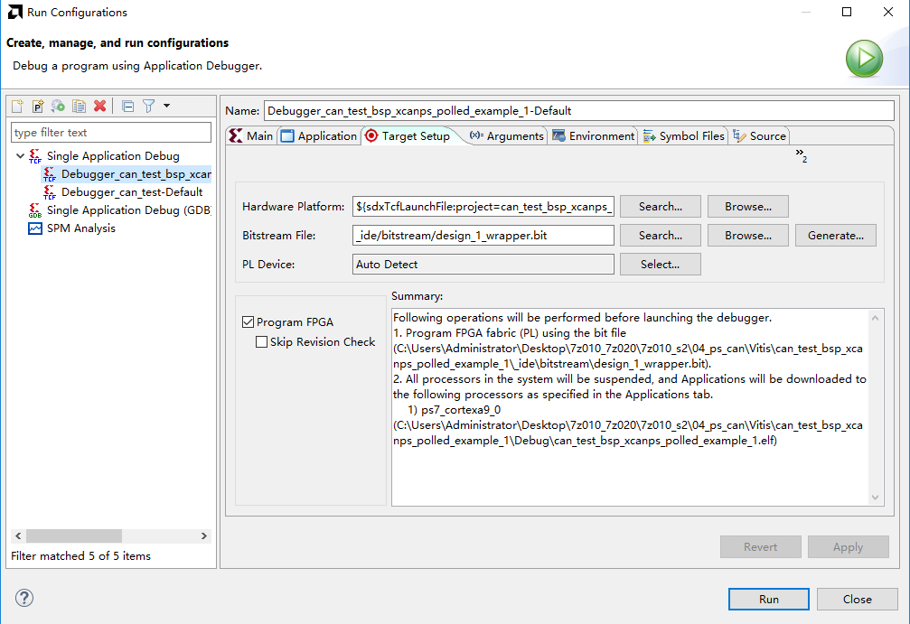Switch to the Arguments tab
This screenshot has width=910, height=624.
(506, 135)
